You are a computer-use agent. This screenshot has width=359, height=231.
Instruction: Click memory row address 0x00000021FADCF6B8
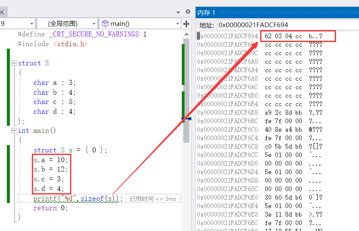227,112
